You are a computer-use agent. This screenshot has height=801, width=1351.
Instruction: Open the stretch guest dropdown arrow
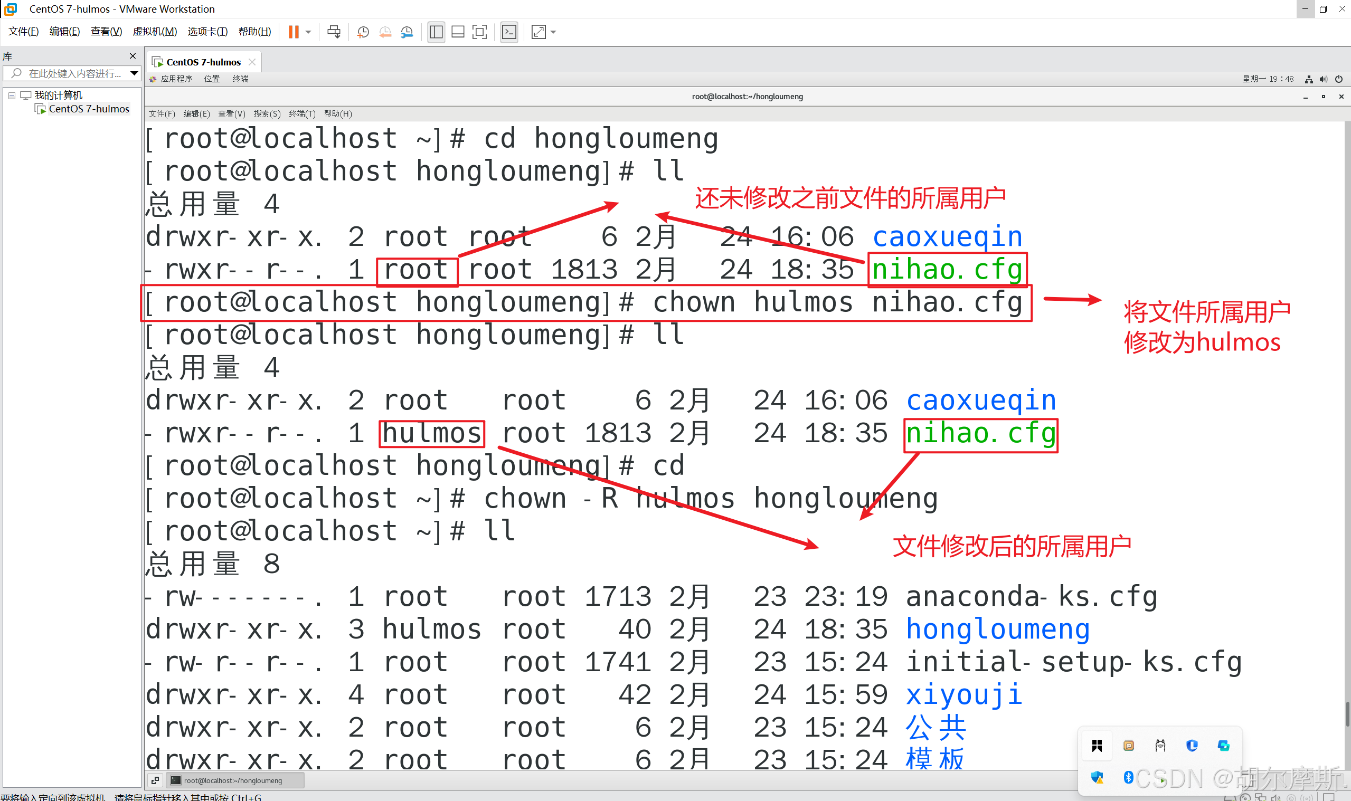(553, 32)
